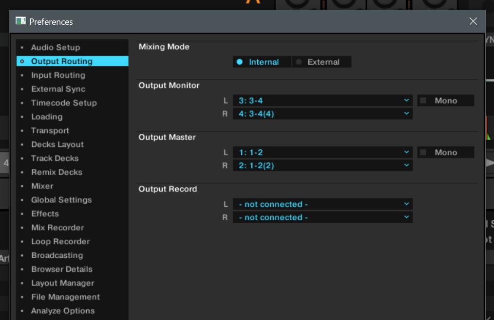The width and height of the screenshot is (494, 320).
Task: Navigate to File Management settings
Action: 65,297
